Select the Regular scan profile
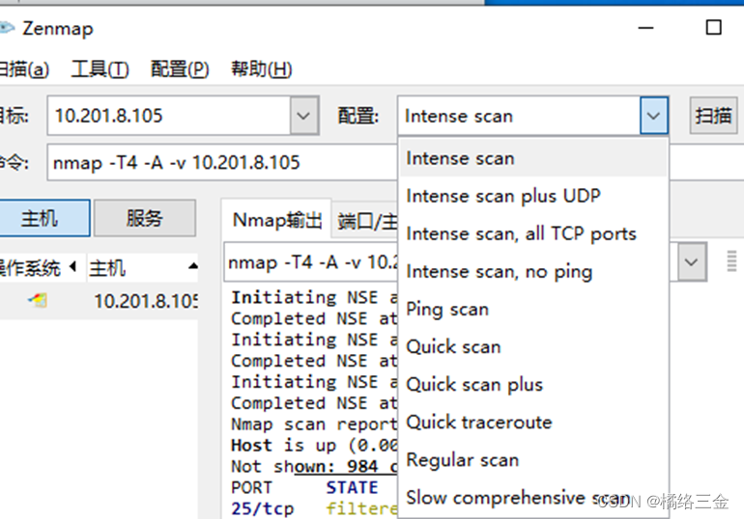This screenshot has width=744, height=519. (x=533, y=460)
